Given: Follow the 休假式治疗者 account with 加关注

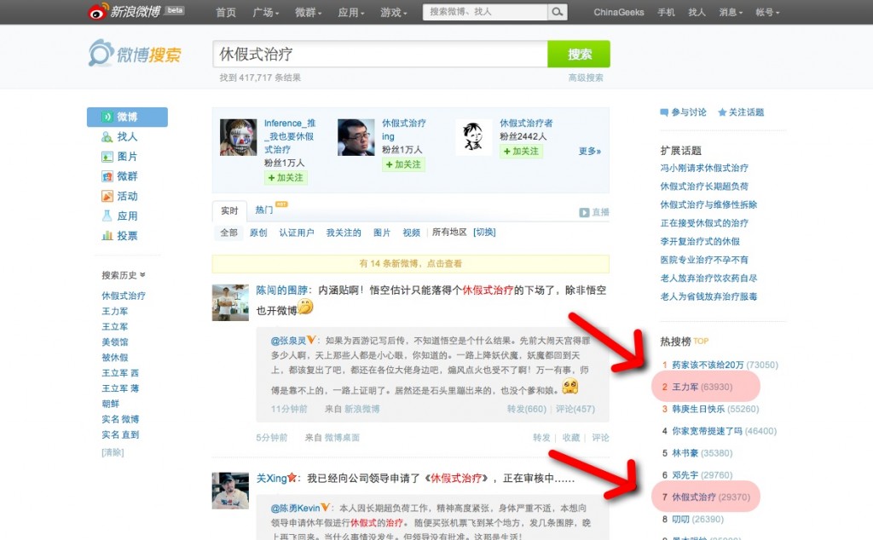Looking at the screenshot, I should (521, 151).
